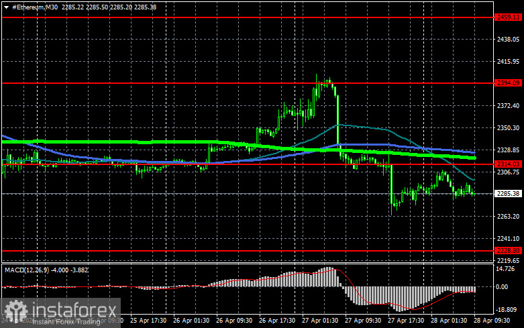Click the 2328.85 price axis label
The height and width of the screenshot is (328, 524).
(508, 150)
